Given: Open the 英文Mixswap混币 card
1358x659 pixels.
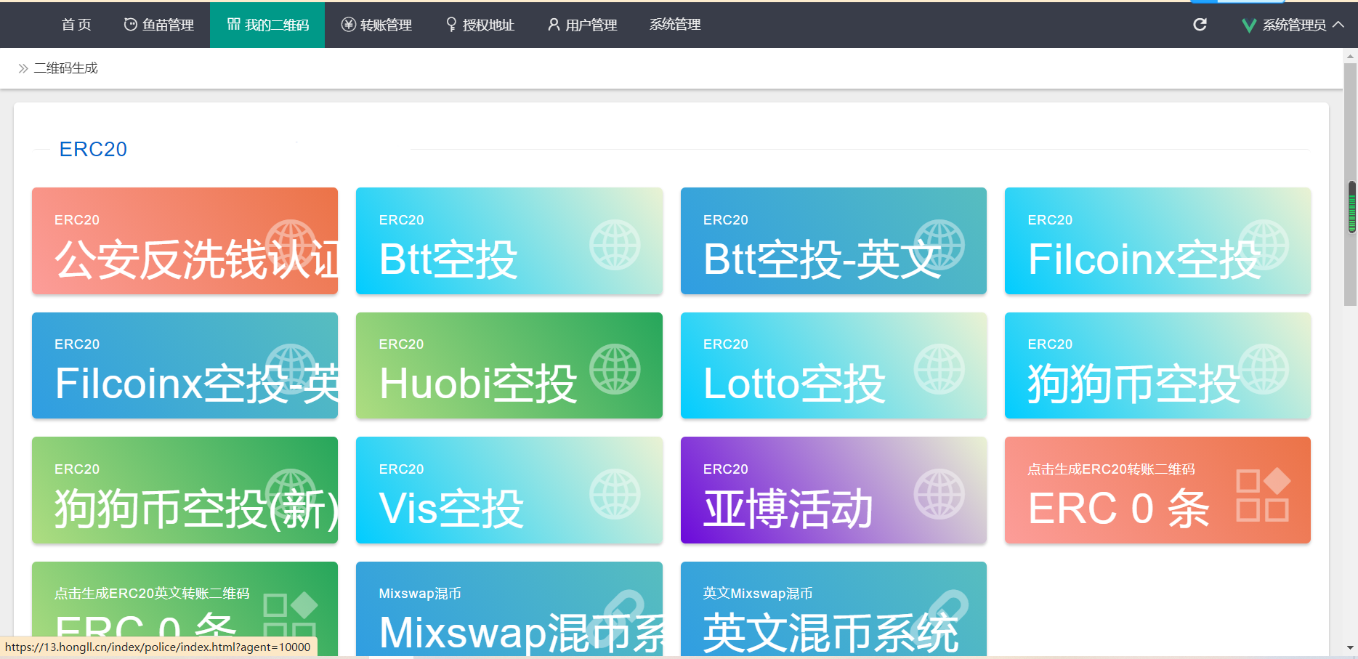Looking at the screenshot, I should tap(833, 609).
